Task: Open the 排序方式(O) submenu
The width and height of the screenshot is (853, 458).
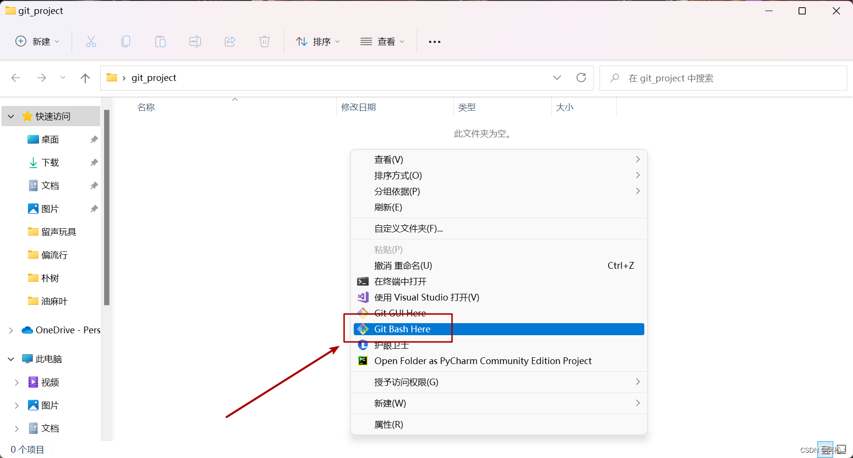Action: coord(499,175)
